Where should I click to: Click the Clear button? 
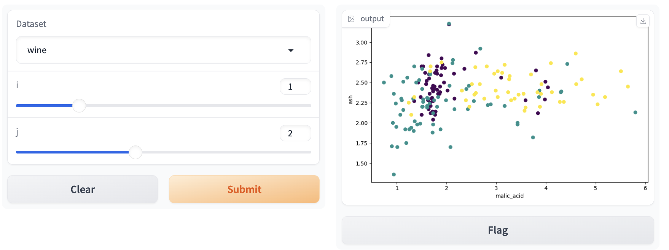pos(82,189)
